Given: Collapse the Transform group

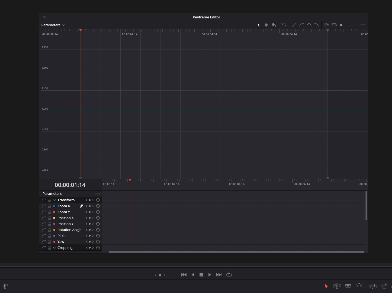Looking at the screenshot, I should 54,200.
